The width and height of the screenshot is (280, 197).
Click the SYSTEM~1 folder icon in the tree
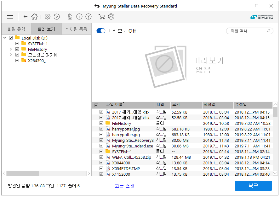24,43
